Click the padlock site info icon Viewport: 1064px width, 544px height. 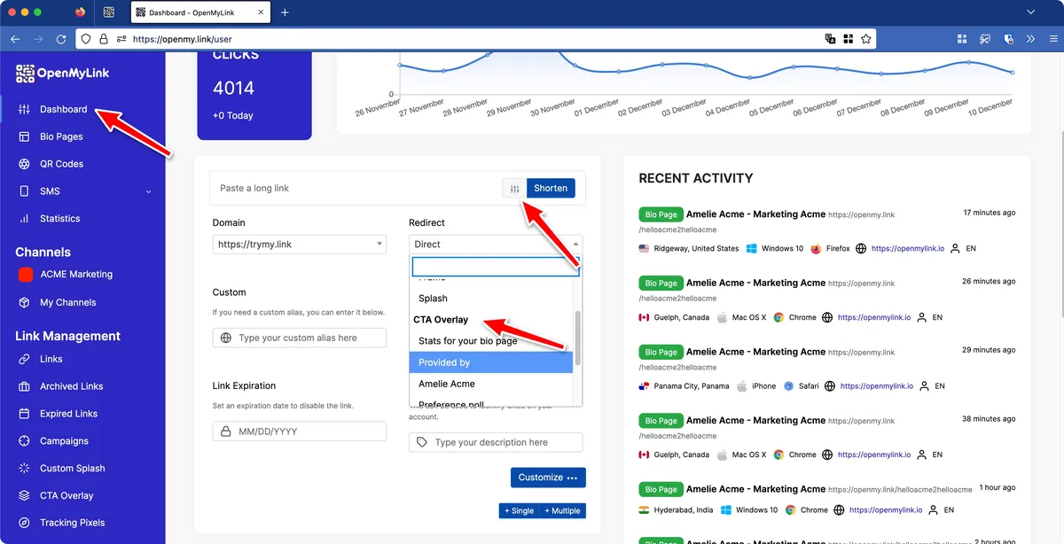click(104, 39)
